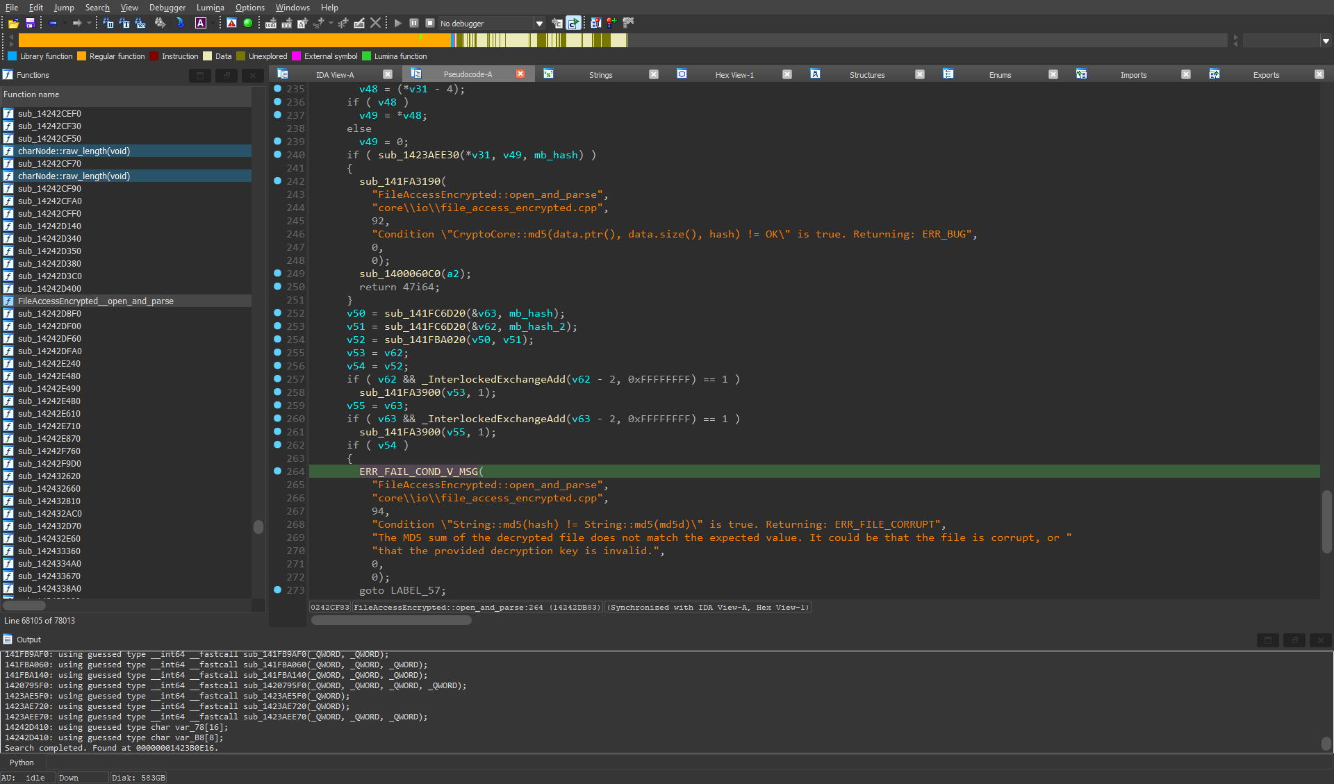
Task: Click the save database floppy icon
Action: [x=30, y=24]
